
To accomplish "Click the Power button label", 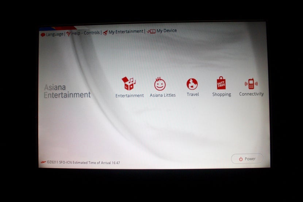I will click(250, 159).
